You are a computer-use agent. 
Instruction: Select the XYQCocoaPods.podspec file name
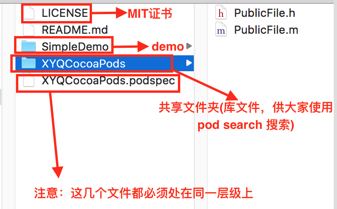click(x=108, y=81)
